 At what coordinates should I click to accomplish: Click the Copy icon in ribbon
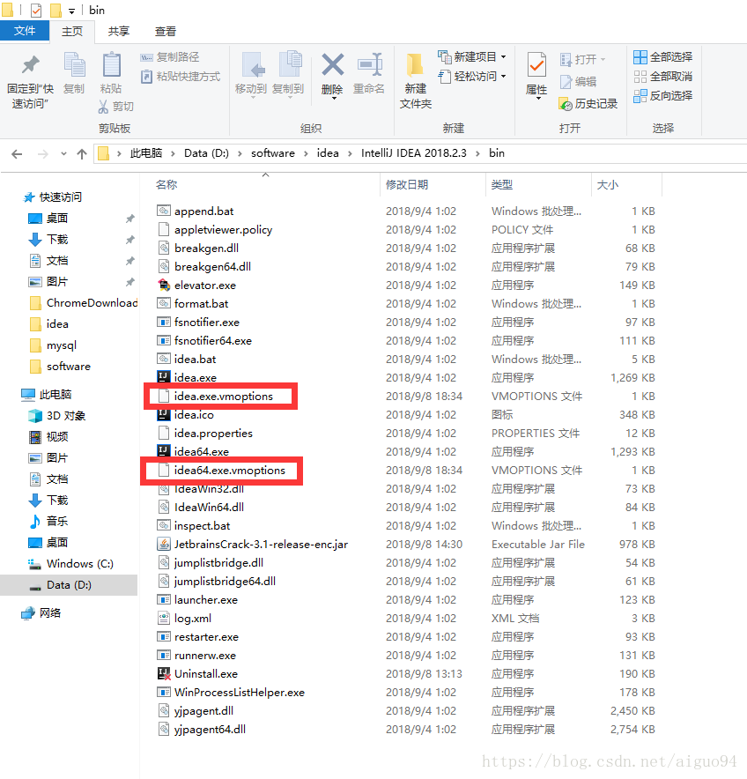(75, 65)
